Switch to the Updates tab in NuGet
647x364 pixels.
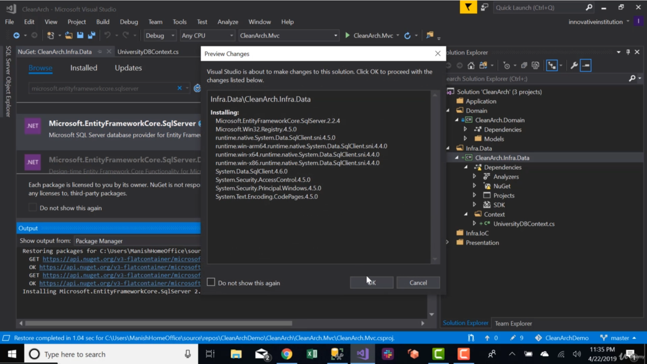pos(128,68)
